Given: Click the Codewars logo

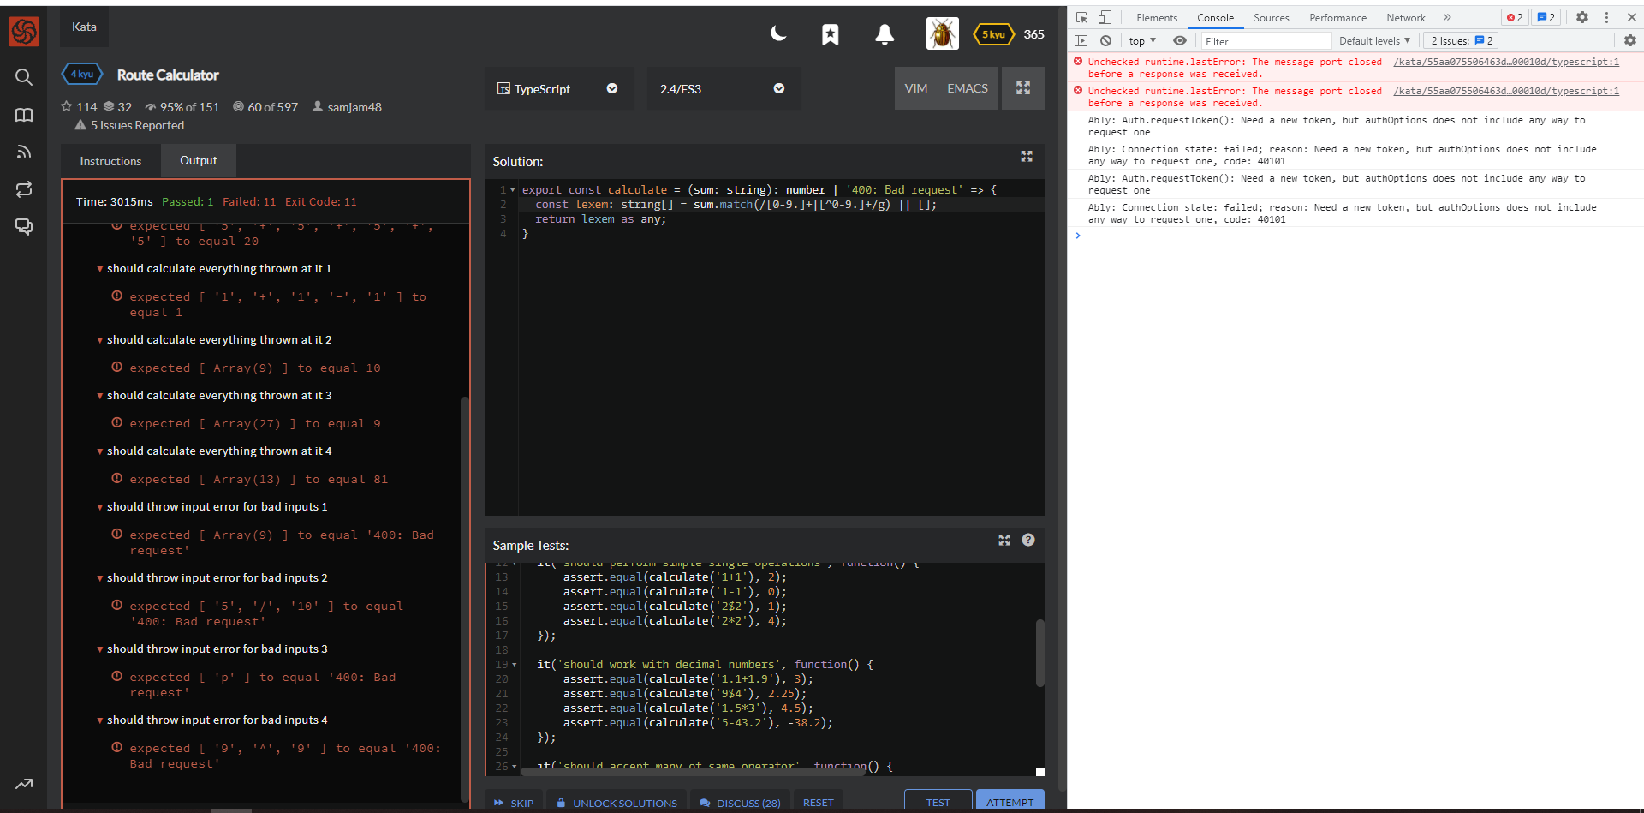Looking at the screenshot, I should pos(24,32).
